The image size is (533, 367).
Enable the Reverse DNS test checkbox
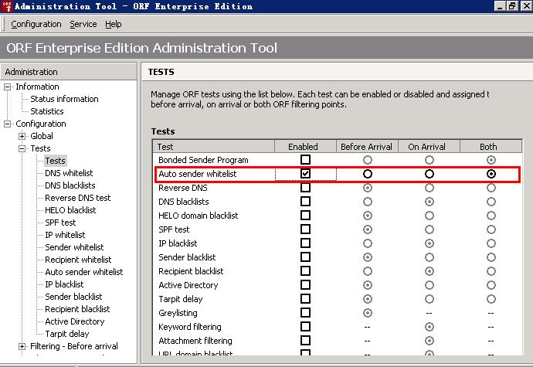pyautogui.click(x=305, y=188)
